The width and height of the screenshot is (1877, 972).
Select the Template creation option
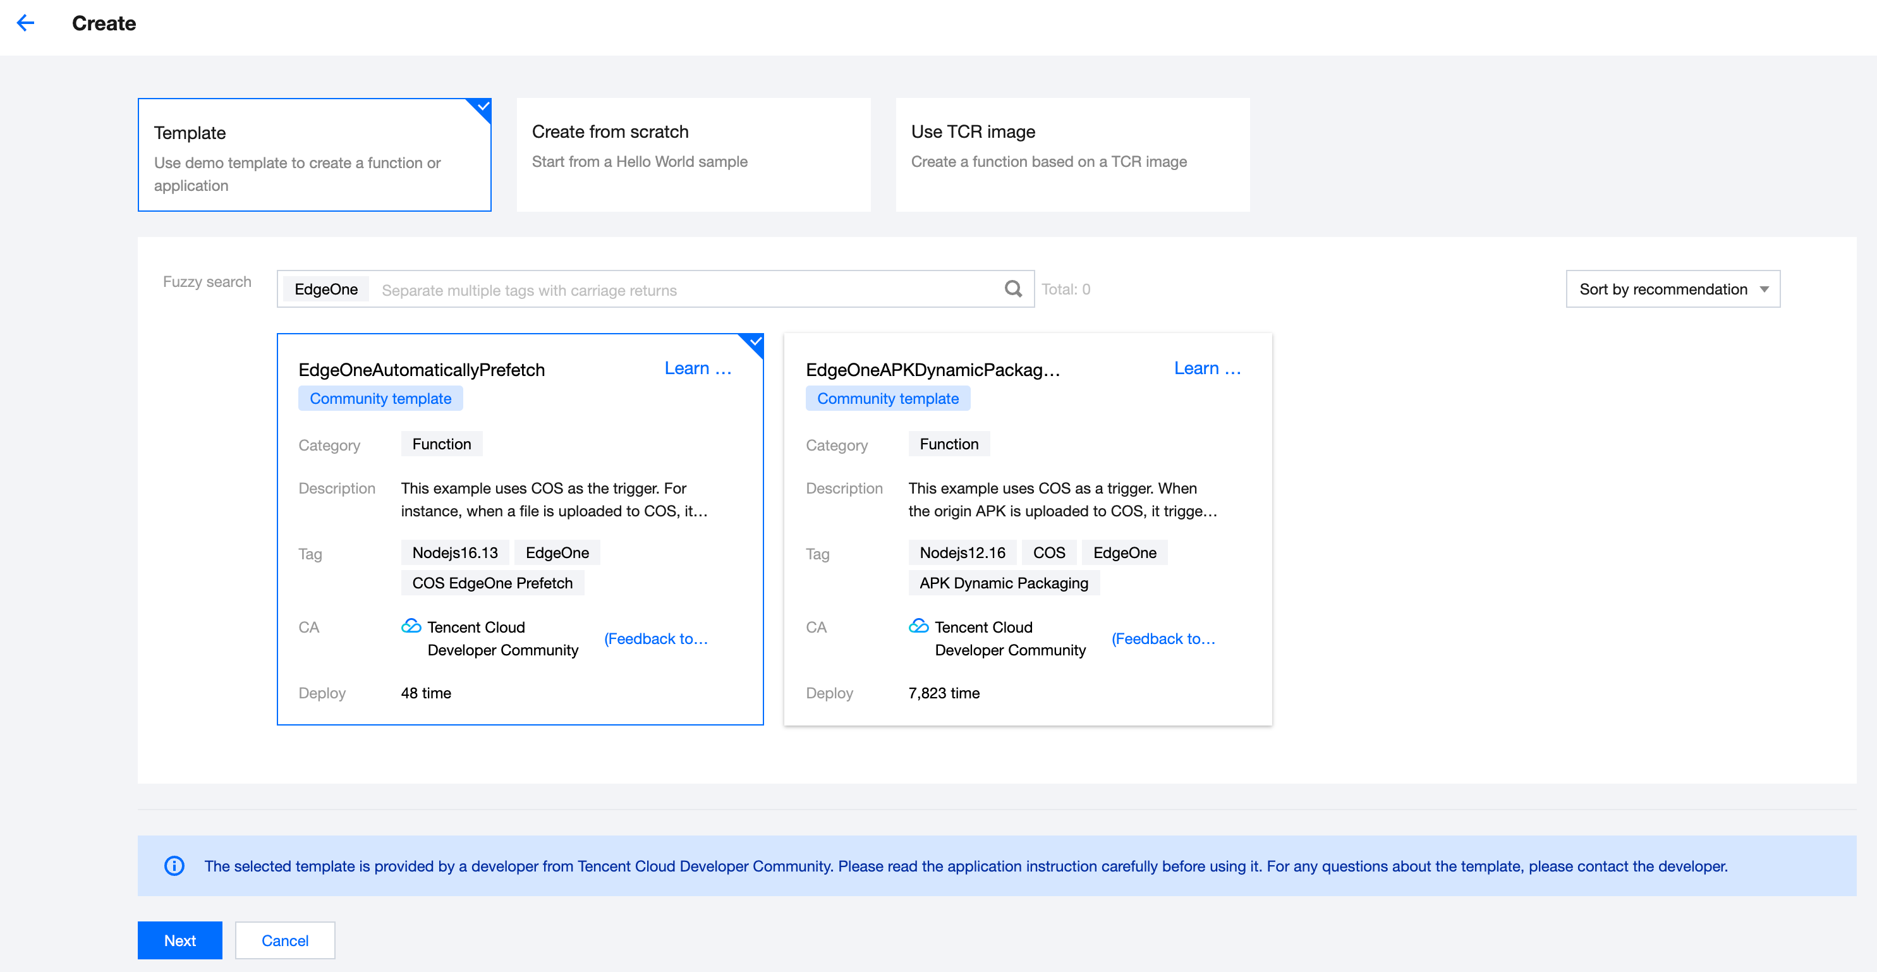pos(314,155)
